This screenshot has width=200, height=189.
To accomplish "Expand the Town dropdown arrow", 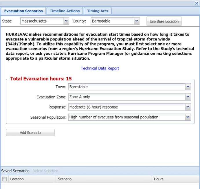I will coord(188,87).
